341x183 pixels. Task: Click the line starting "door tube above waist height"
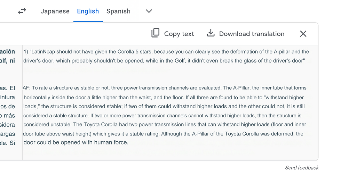[163, 134]
